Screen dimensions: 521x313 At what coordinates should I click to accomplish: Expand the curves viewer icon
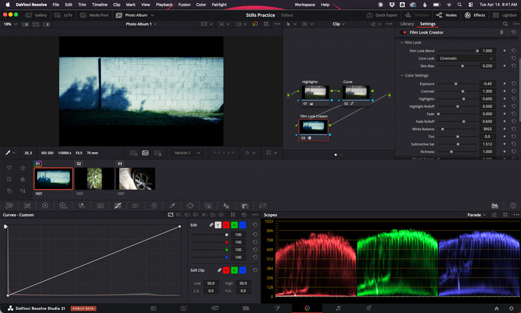coord(233,215)
